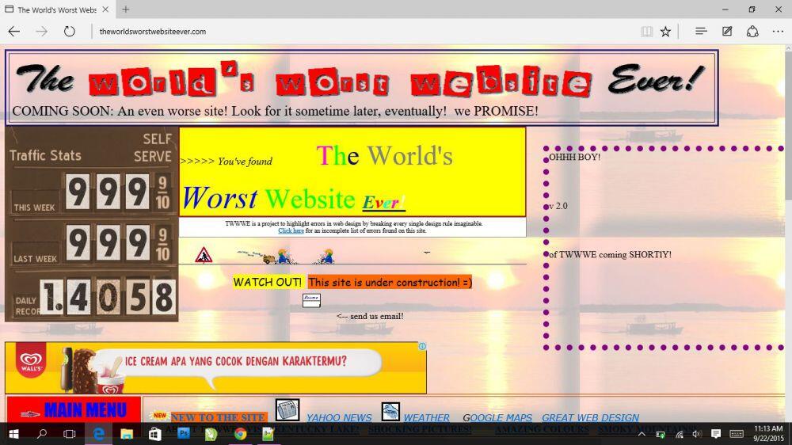Open Chrome from the taskbar

coord(241,434)
